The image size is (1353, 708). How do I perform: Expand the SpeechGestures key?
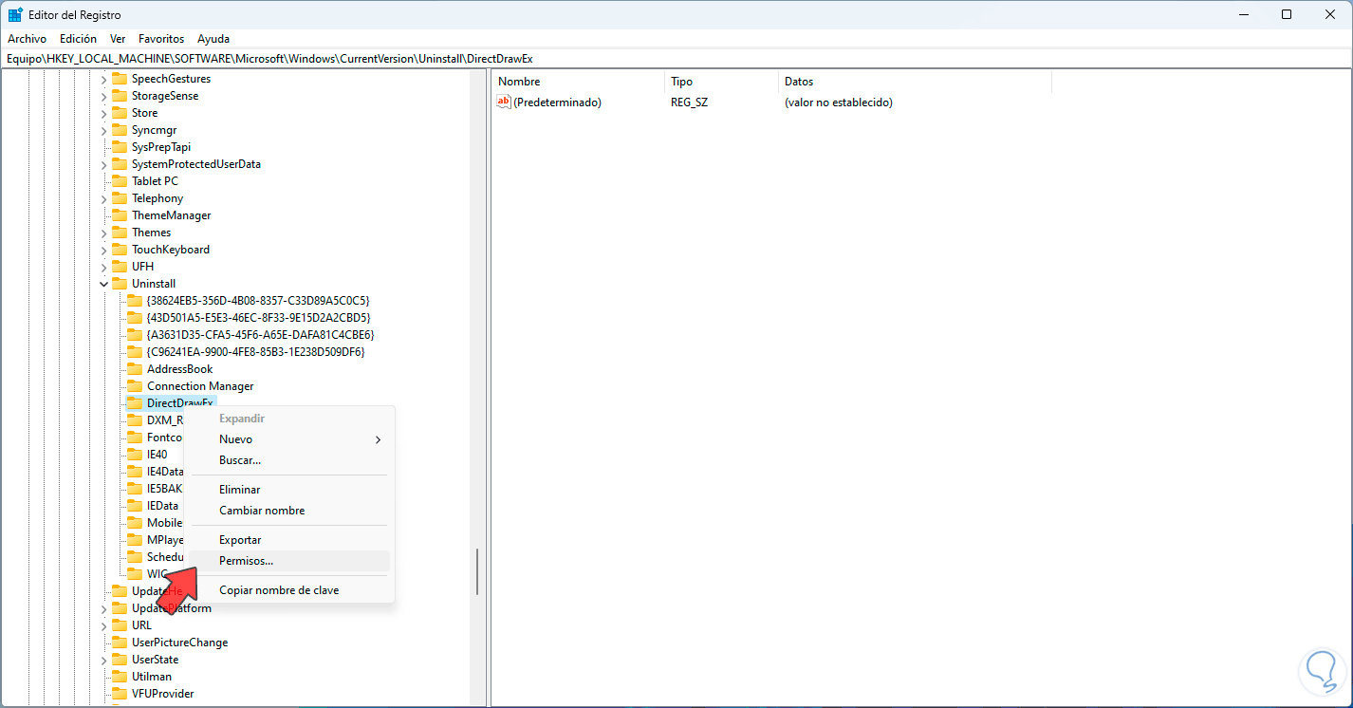(x=103, y=79)
